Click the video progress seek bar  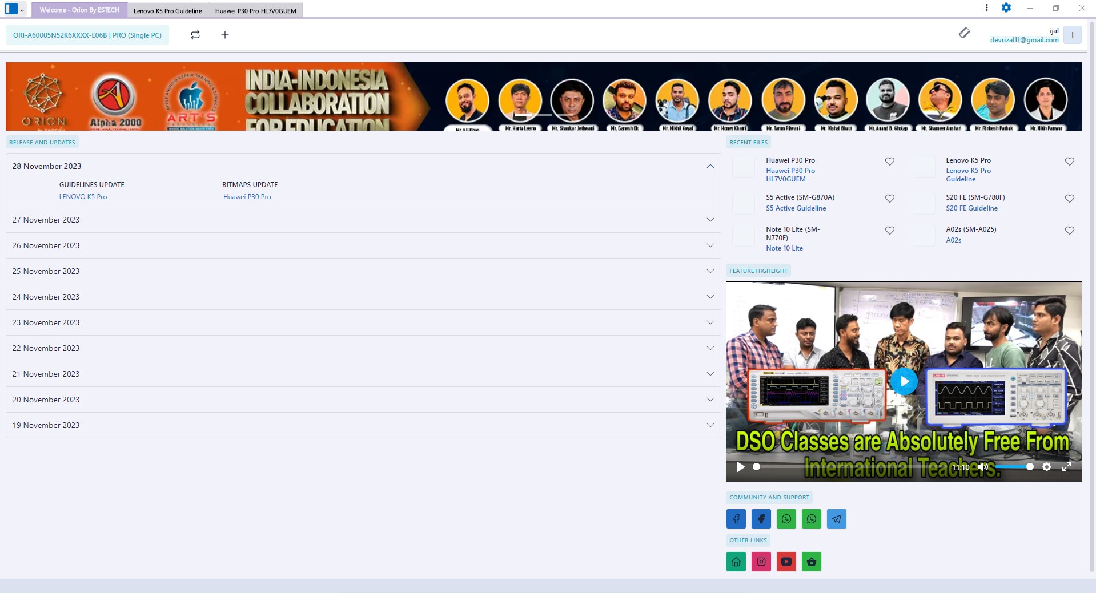point(851,467)
